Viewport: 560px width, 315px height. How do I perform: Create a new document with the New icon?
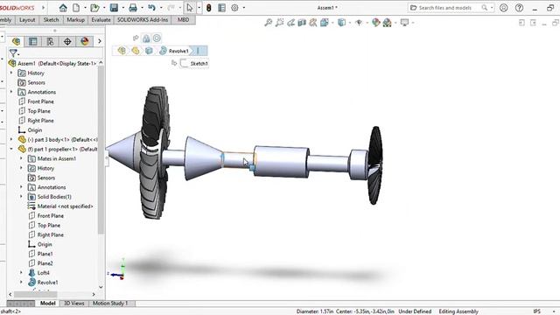pyautogui.click(x=76, y=8)
